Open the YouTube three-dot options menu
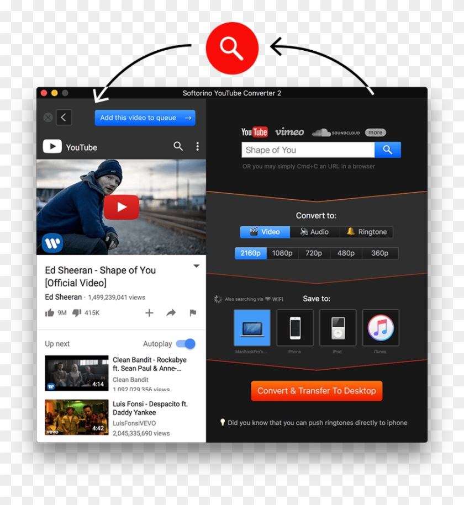 click(197, 146)
